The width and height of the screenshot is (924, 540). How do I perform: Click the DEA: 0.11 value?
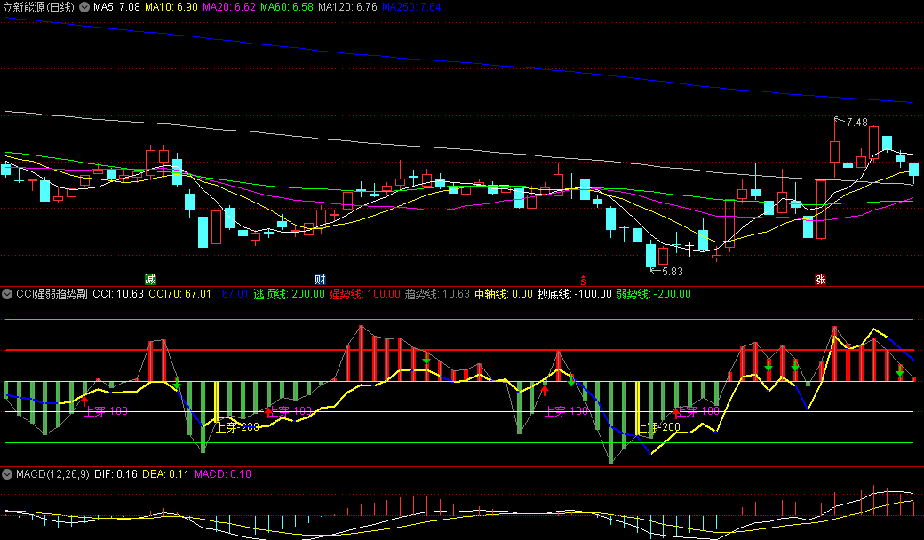click(165, 474)
